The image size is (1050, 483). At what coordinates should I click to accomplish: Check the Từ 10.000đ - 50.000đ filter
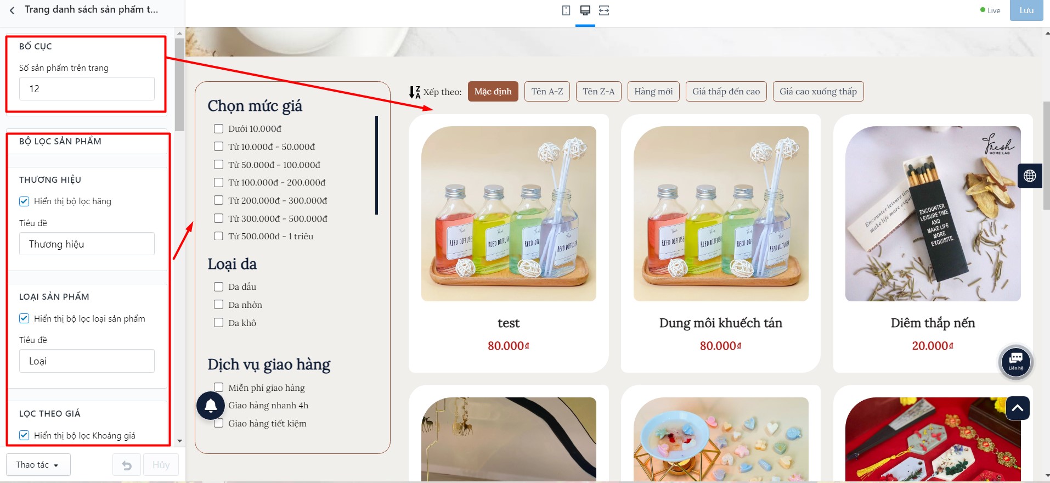[218, 147]
